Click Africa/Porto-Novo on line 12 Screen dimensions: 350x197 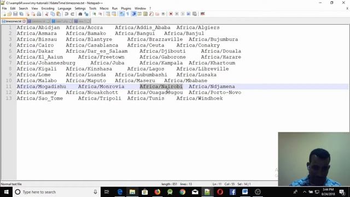pos(215,92)
